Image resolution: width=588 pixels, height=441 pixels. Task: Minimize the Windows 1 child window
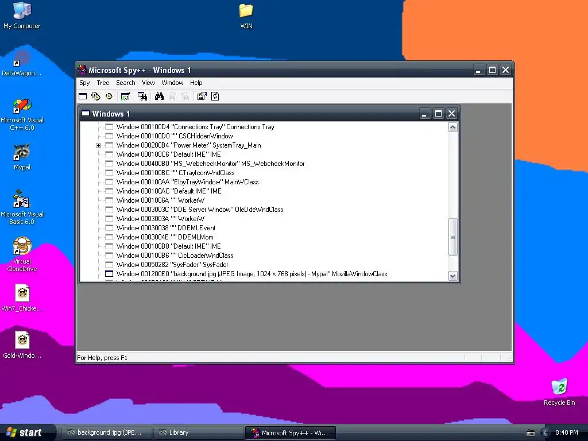pyautogui.click(x=424, y=113)
